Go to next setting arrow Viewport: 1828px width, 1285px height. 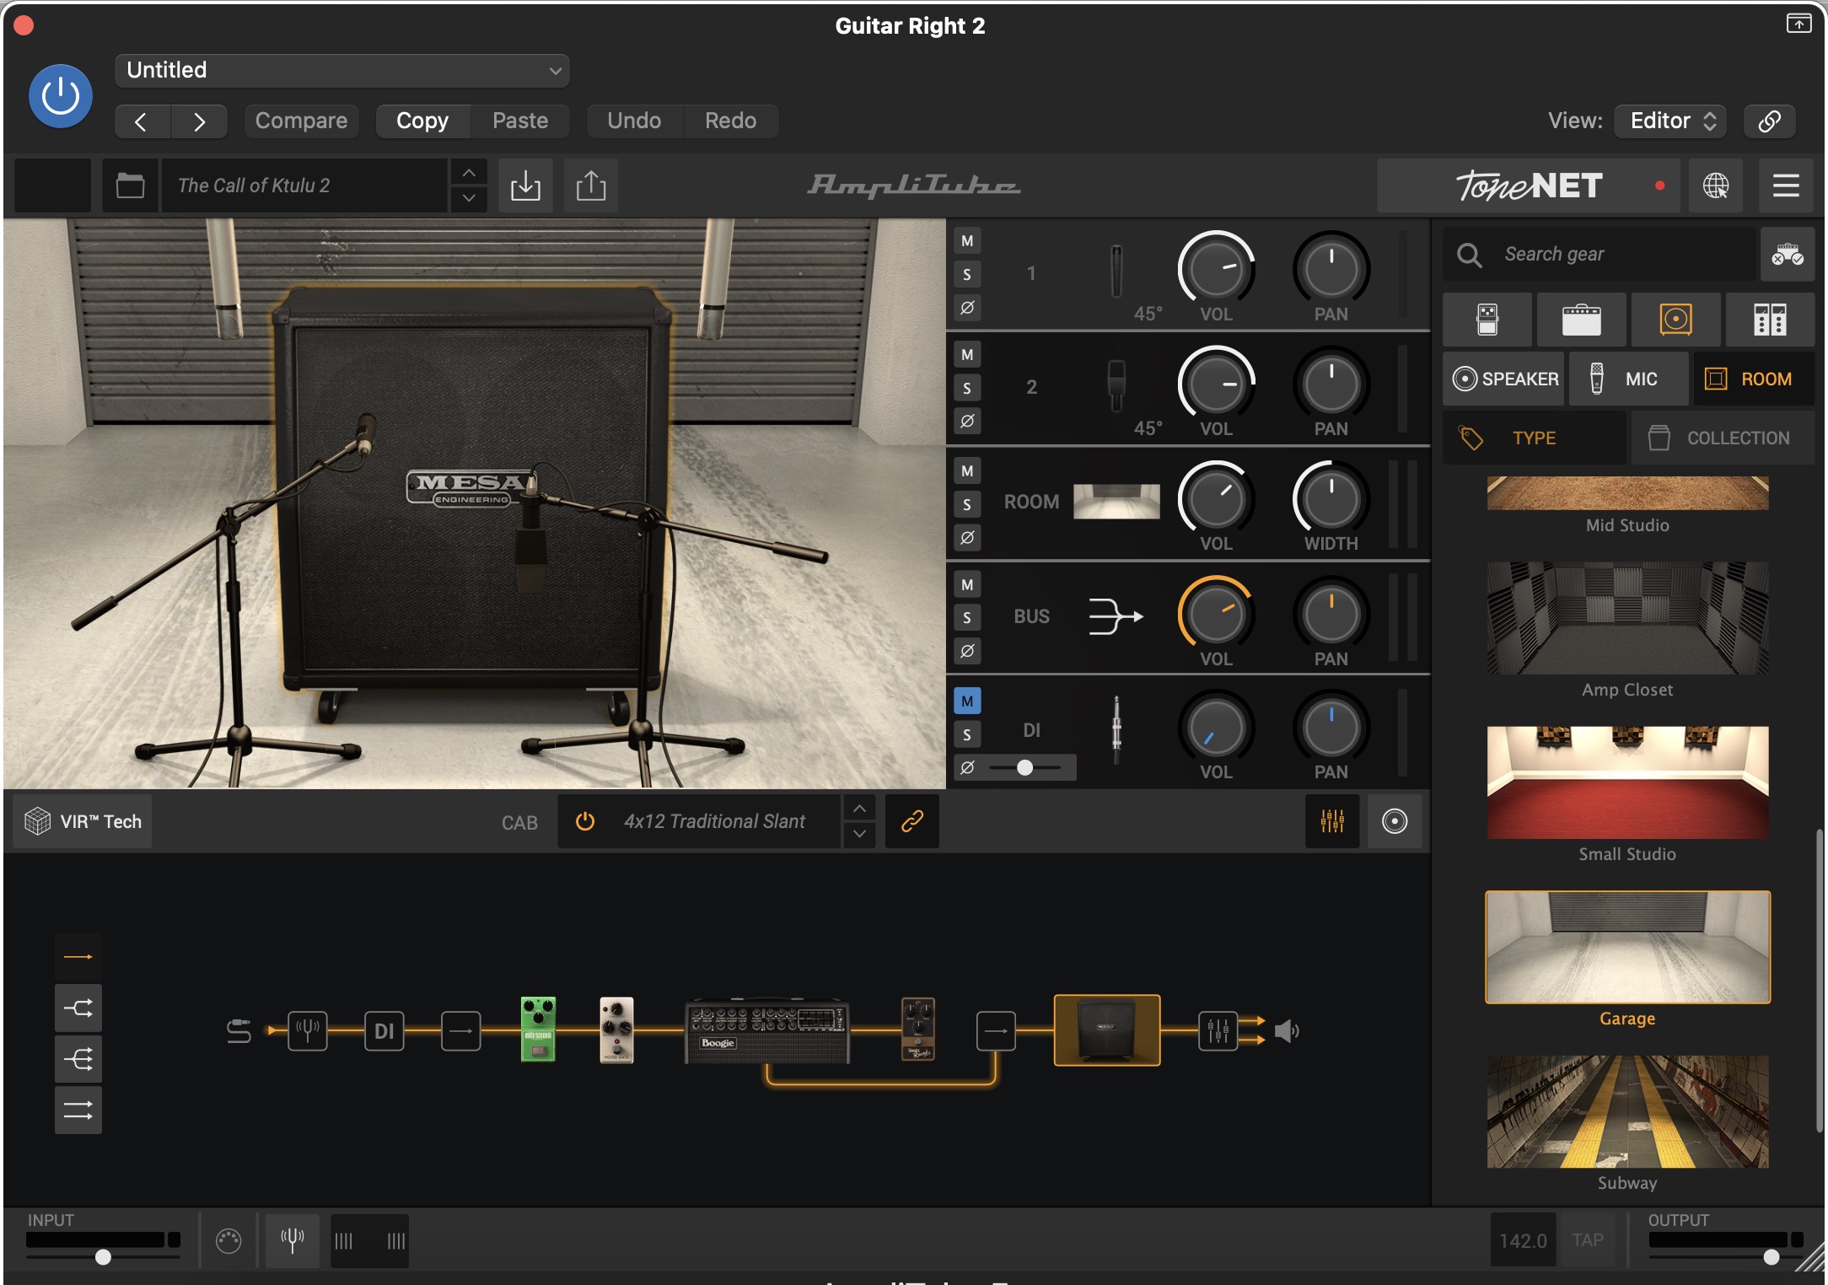point(199,121)
